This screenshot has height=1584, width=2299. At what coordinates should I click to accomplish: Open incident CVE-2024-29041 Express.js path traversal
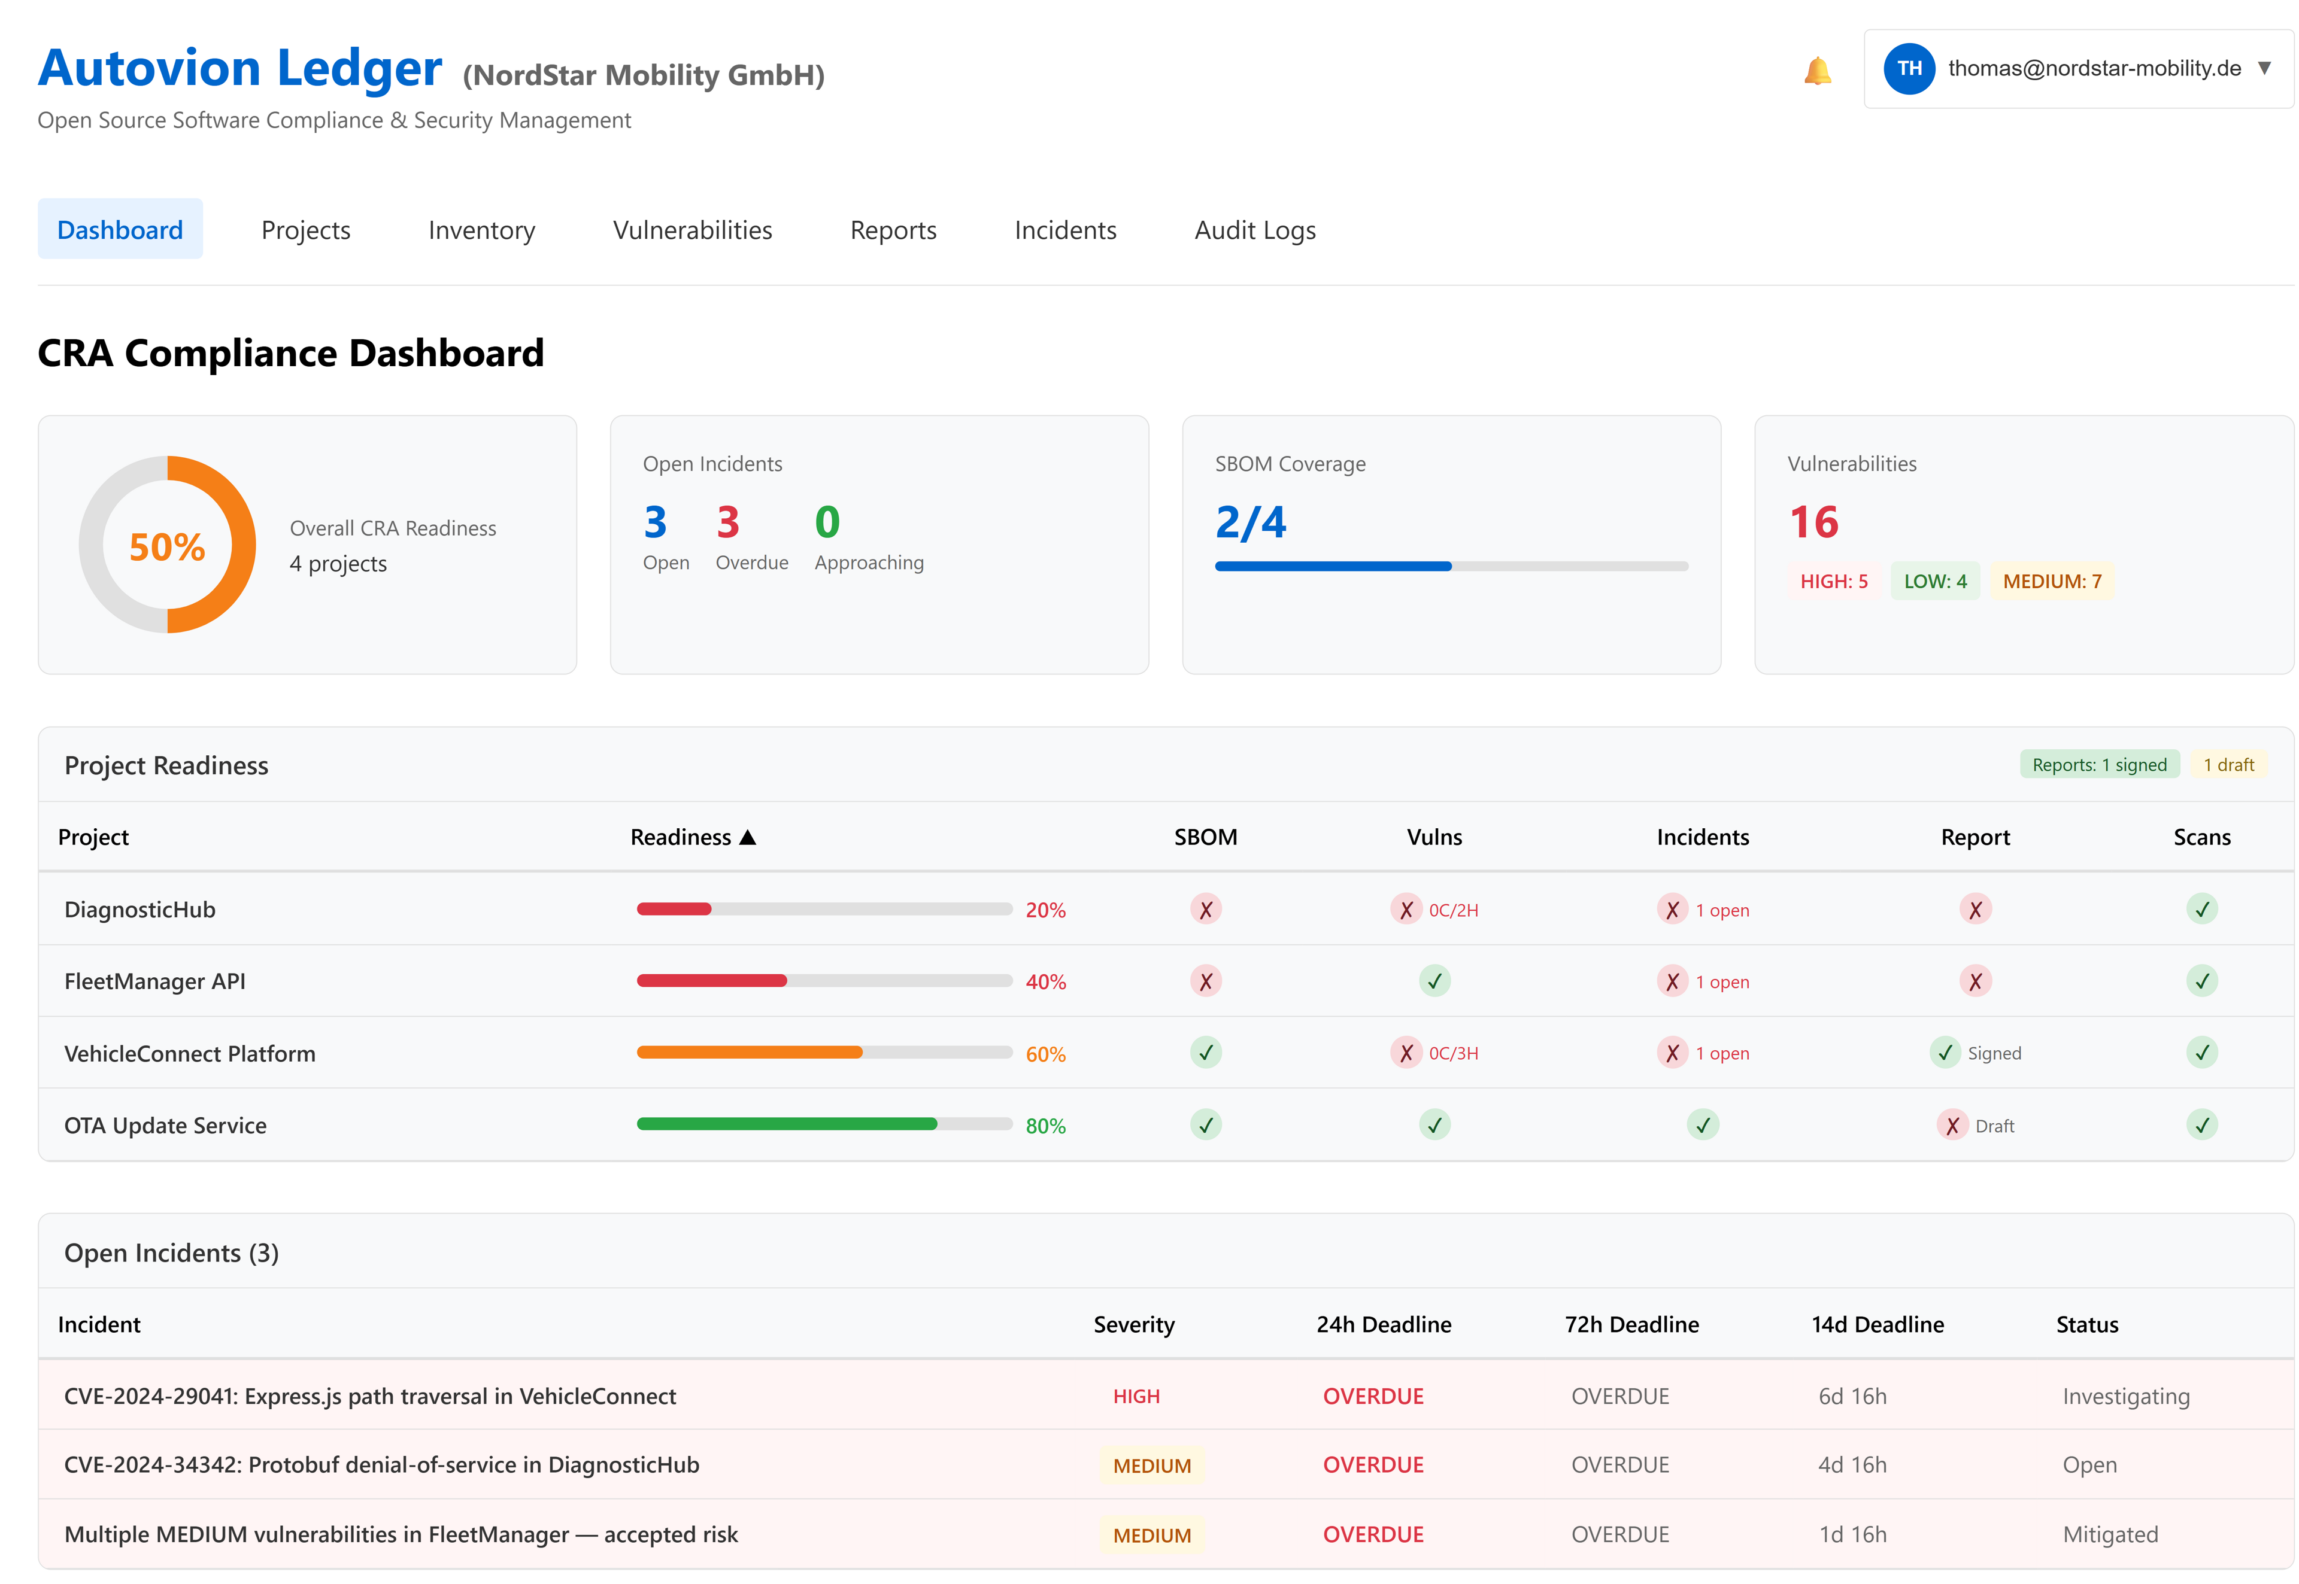(x=369, y=1395)
